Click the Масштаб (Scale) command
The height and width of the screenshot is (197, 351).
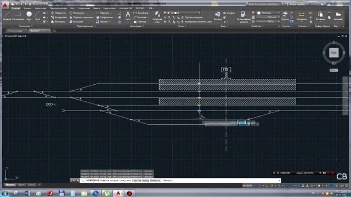[76, 22]
